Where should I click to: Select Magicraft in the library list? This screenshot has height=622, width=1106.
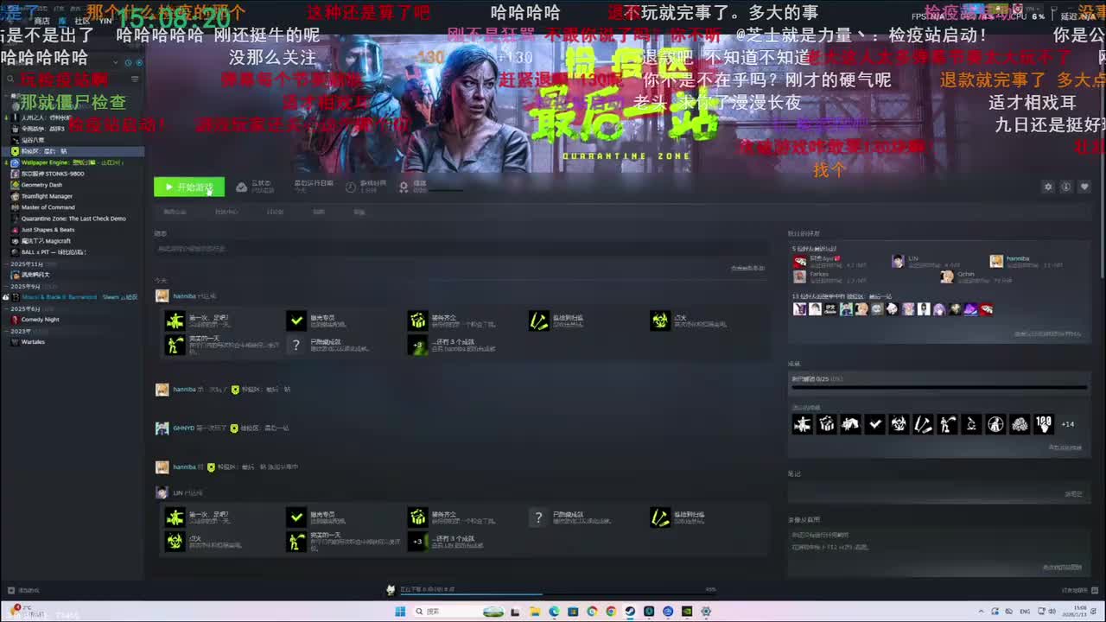(x=46, y=241)
